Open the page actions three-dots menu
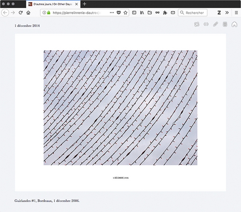Screen dimensions: 241x212 coord(112,13)
